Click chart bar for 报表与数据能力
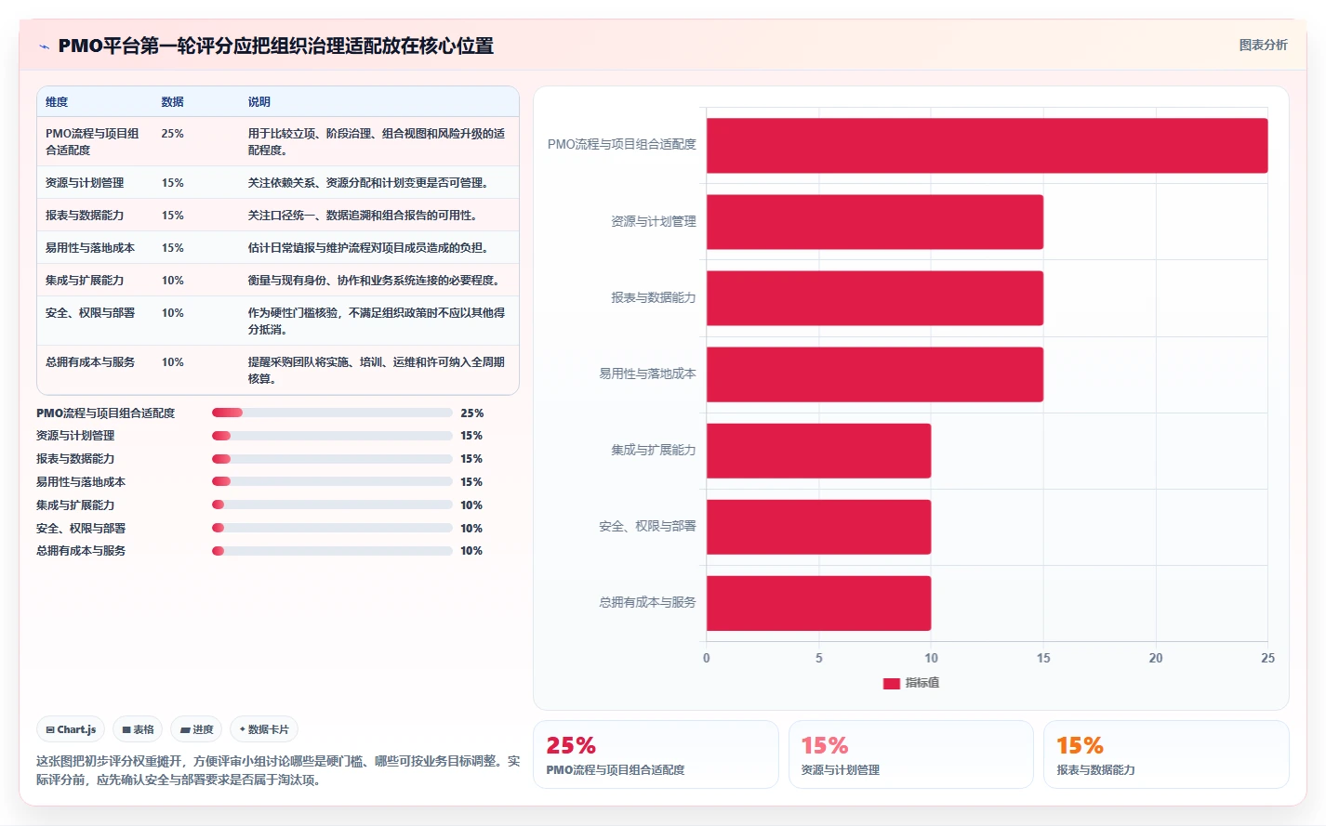This screenshot has width=1326, height=826. coord(875,298)
